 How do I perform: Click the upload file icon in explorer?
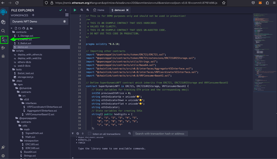pos(27,28)
